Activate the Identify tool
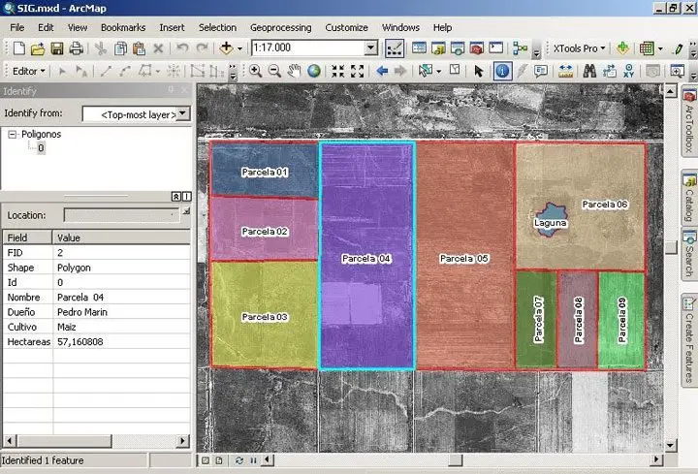The width and height of the screenshot is (698, 474). (x=502, y=71)
